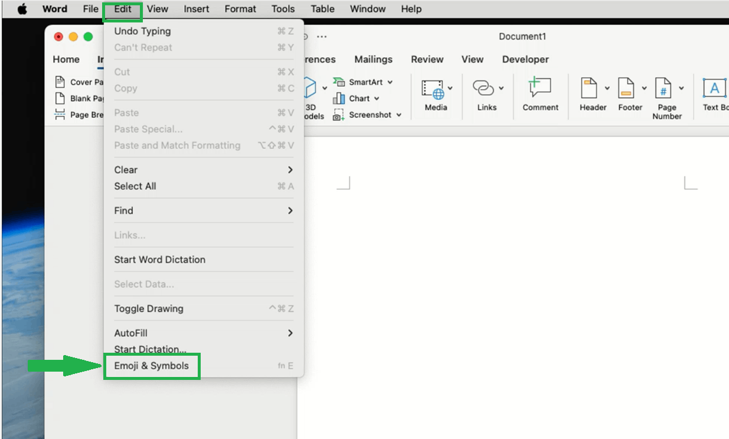Choose Start Word Dictation
The image size is (729, 439).
pyautogui.click(x=204, y=259)
